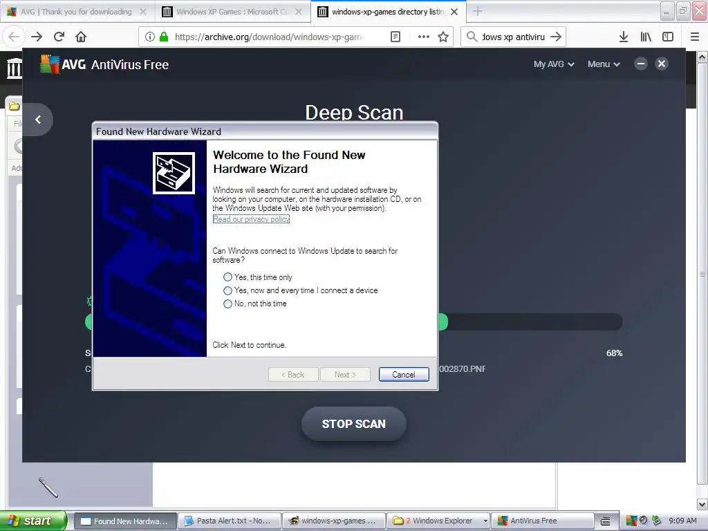708x531 pixels.
Task: Click Internet Archive logo icon
Action: [x=14, y=68]
